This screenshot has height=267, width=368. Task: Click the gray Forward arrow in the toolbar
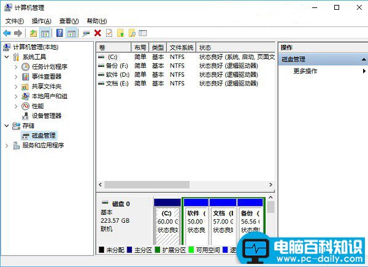18,33
